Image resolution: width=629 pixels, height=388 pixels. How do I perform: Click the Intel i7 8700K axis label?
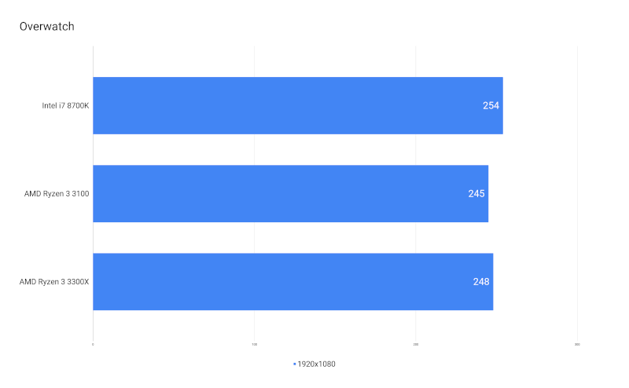click(65, 106)
